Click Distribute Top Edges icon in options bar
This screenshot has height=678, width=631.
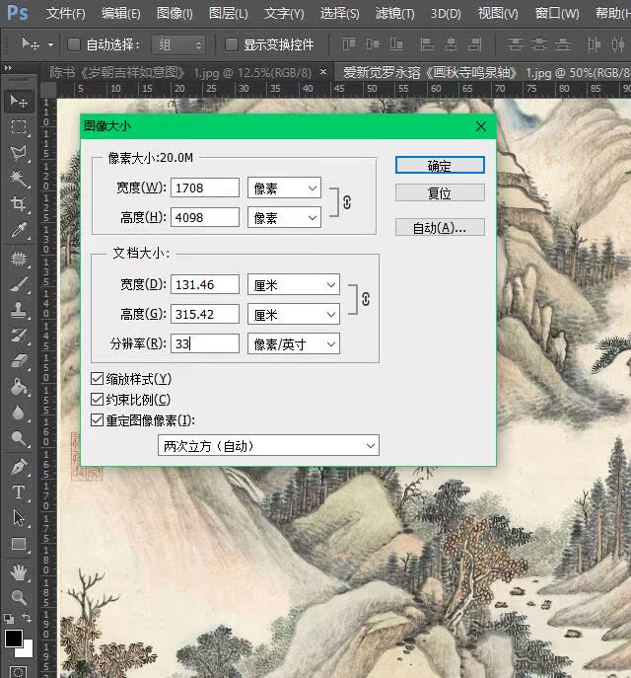[x=515, y=44]
